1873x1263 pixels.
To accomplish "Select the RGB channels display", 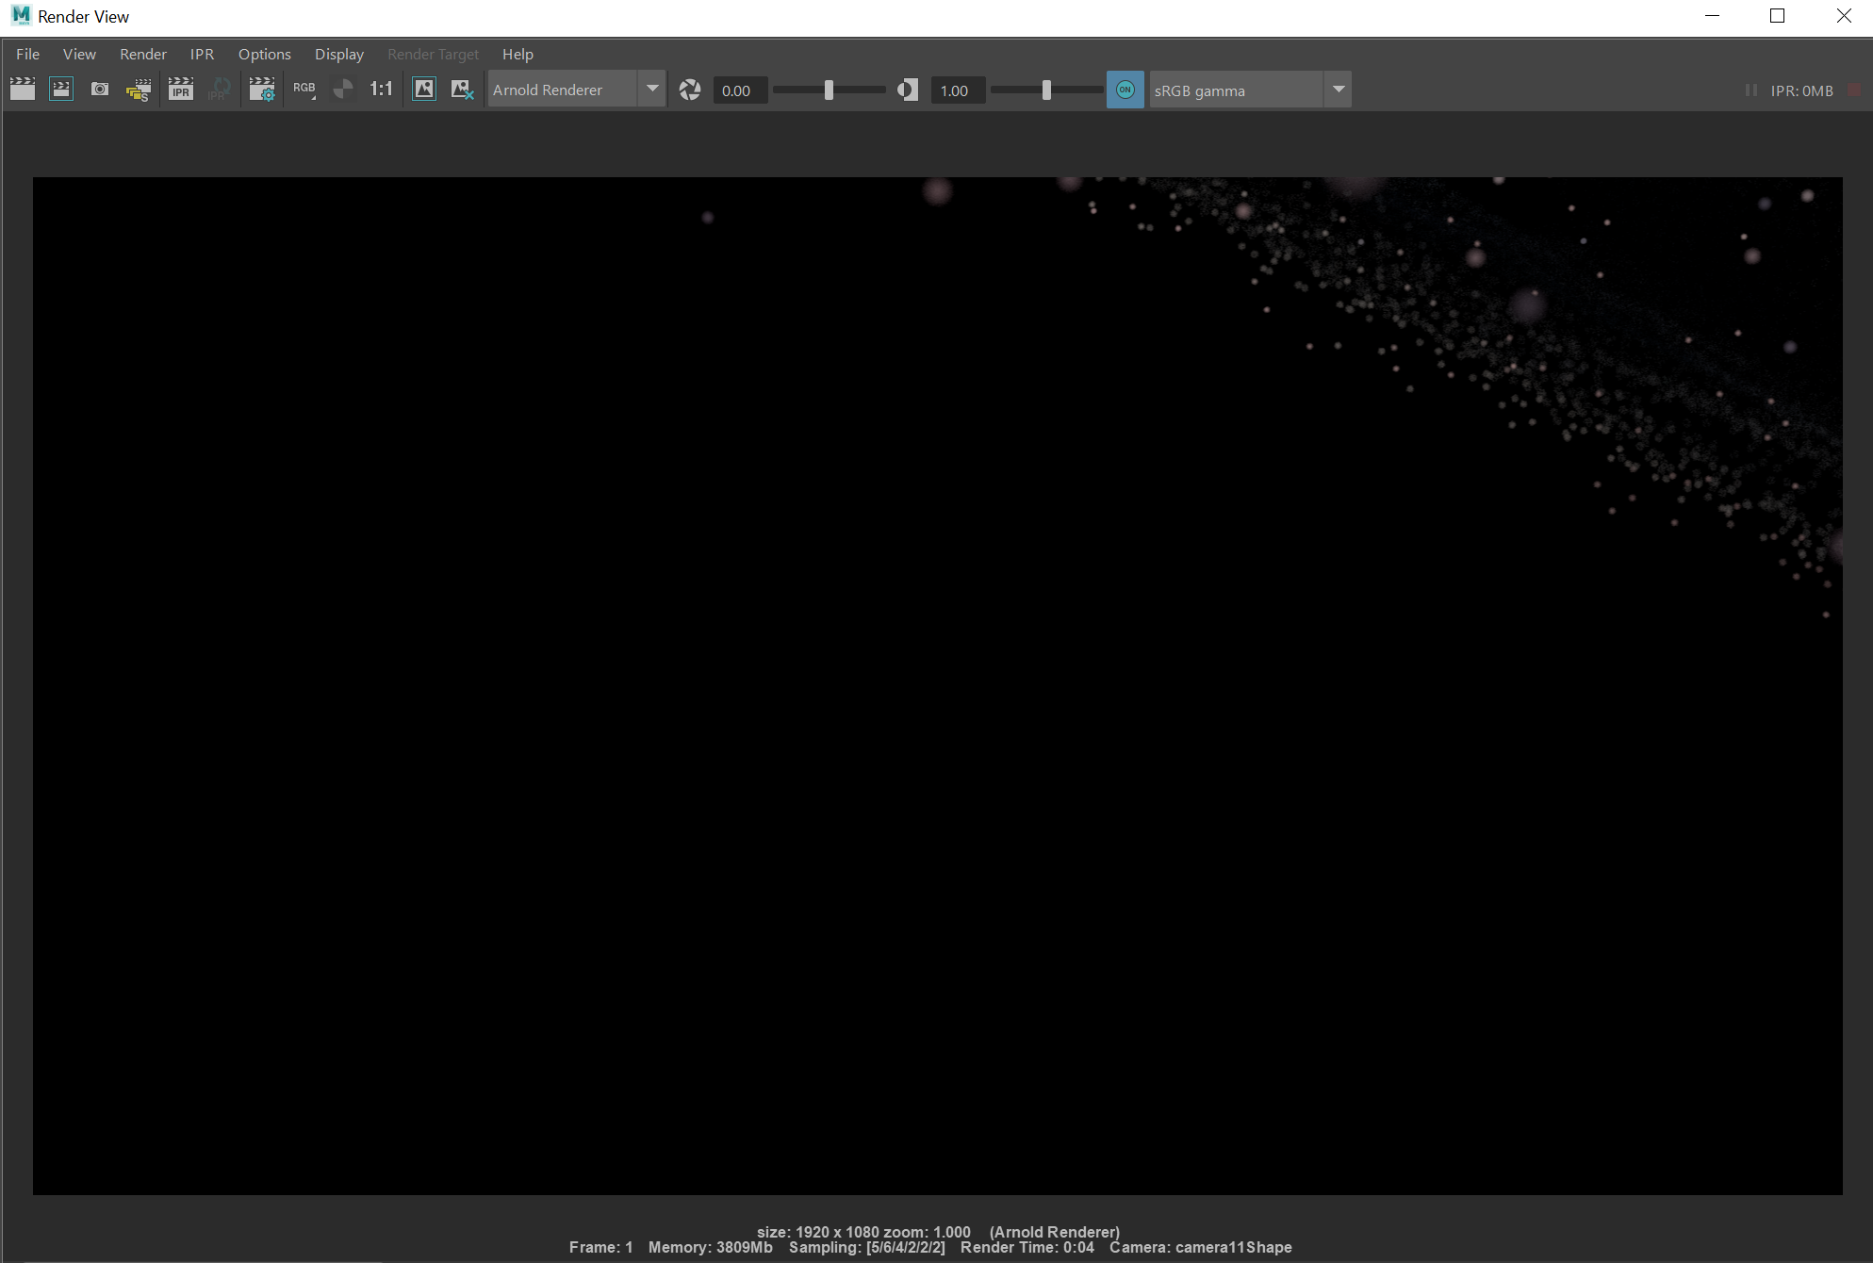I will 303,85.
